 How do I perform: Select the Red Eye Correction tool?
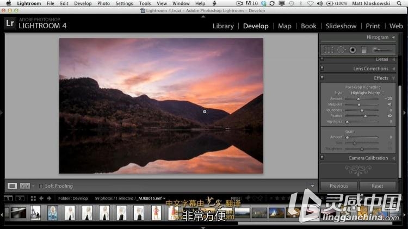pos(353,49)
